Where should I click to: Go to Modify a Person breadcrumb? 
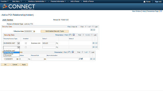(x=88, y=1)
